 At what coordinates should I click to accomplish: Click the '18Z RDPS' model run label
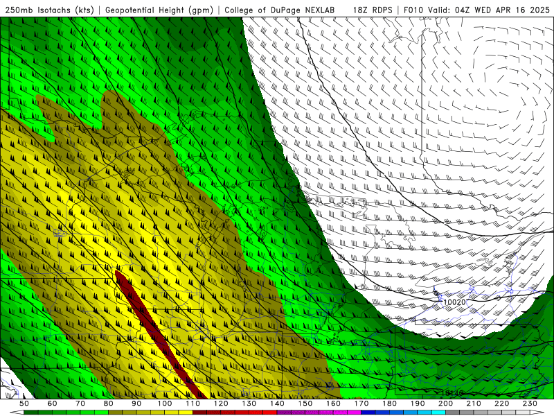373,10
